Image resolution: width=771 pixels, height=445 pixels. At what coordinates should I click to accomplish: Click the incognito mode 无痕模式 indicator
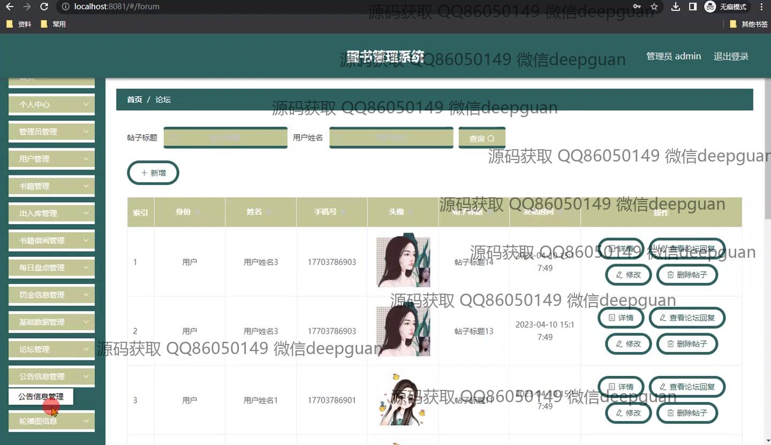coord(725,7)
